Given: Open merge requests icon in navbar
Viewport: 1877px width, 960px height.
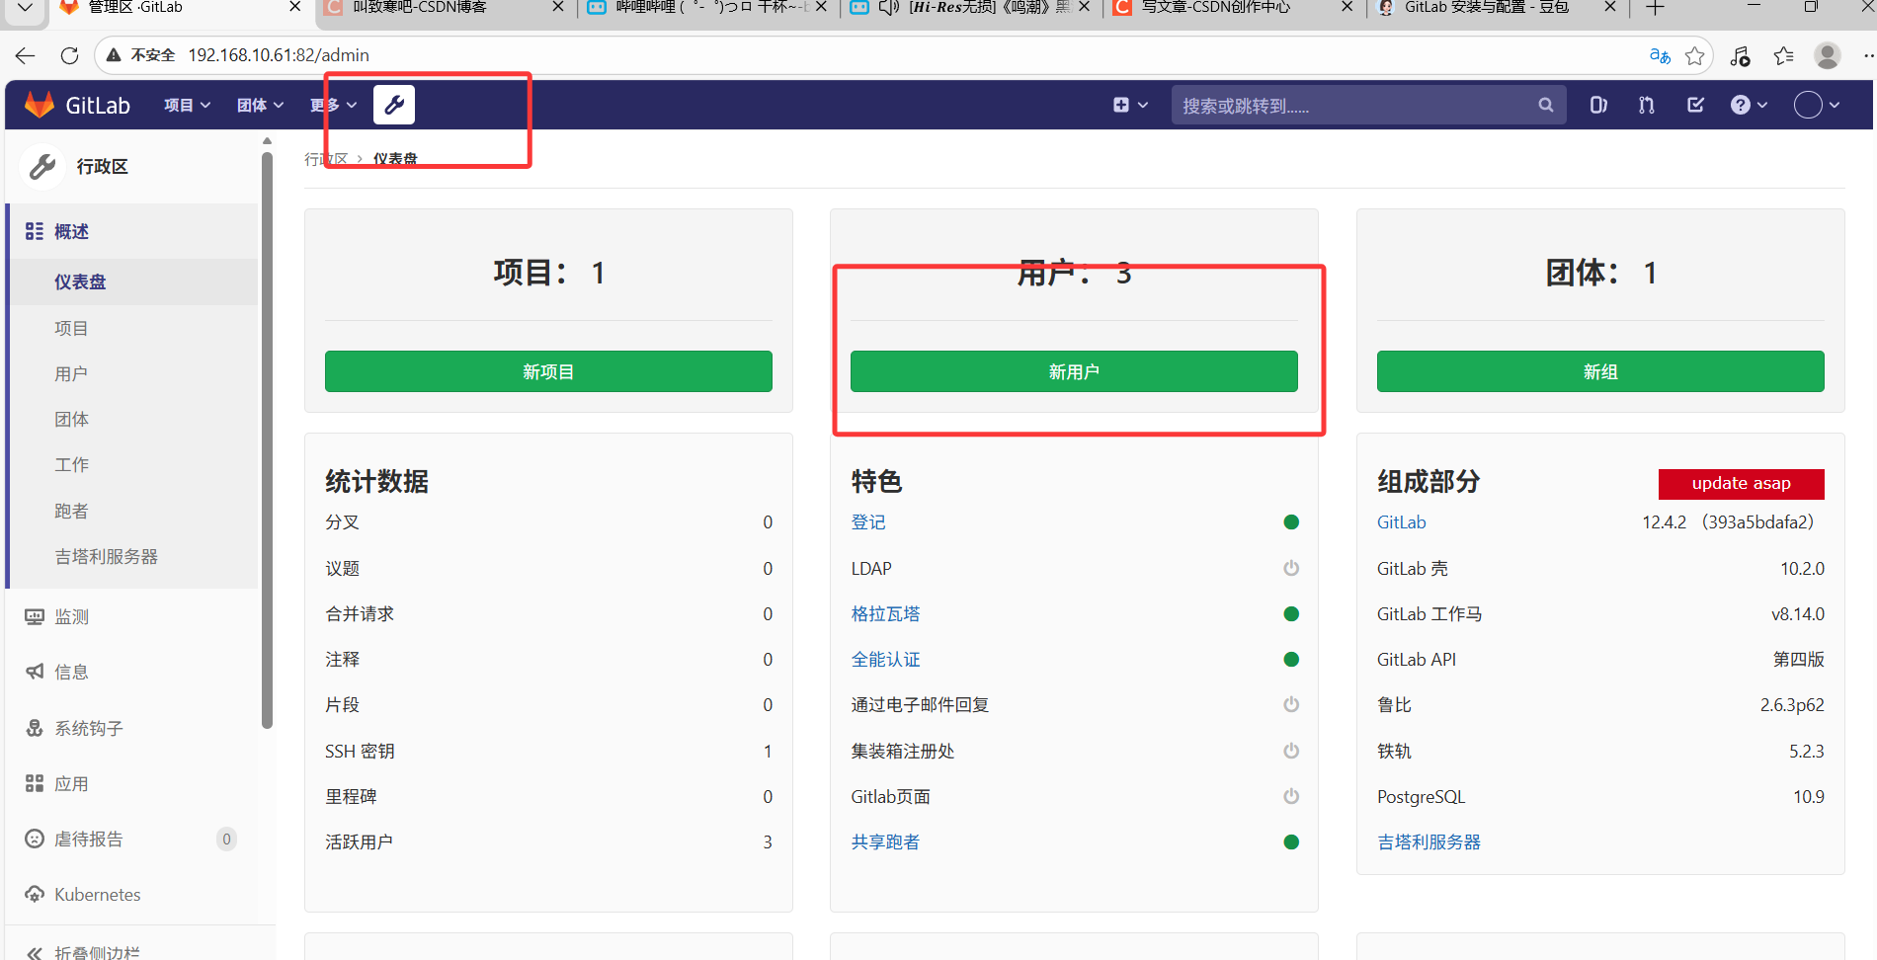Looking at the screenshot, I should pyautogui.click(x=1646, y=105).
